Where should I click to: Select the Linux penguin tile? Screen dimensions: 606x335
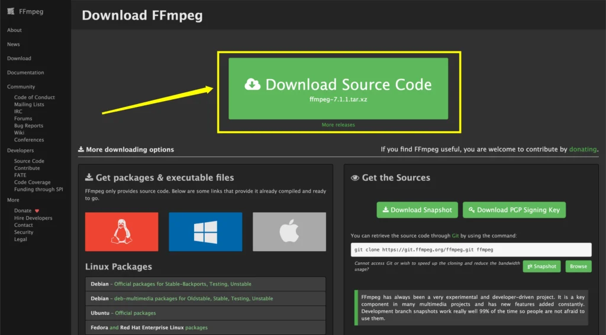[122, 232]
